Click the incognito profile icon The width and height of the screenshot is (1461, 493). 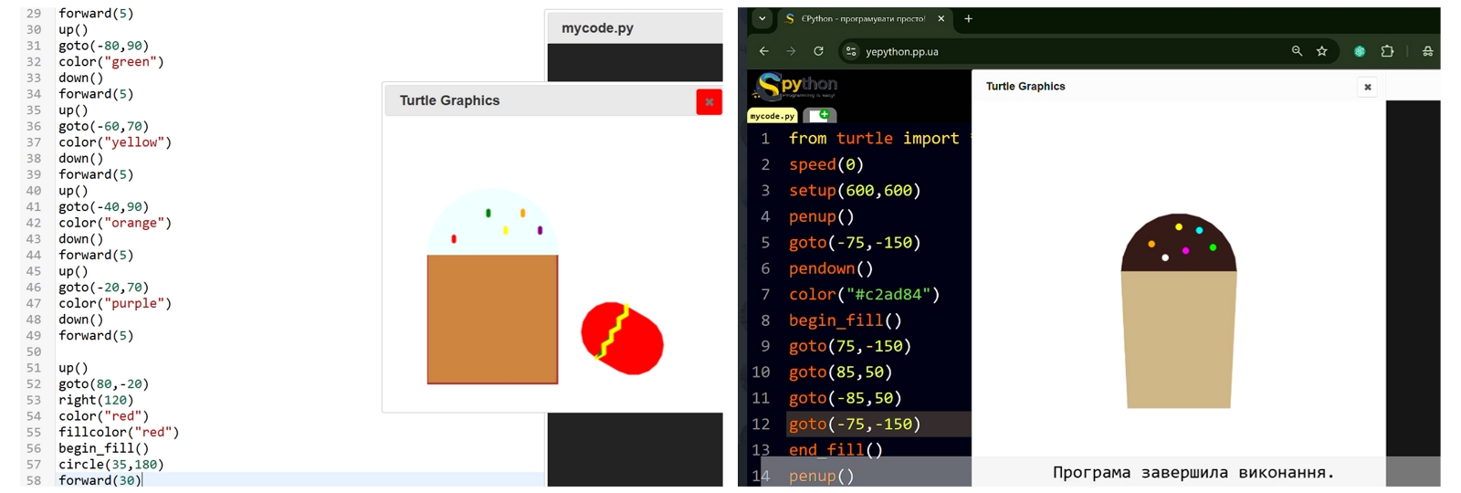coord(1427,51)
